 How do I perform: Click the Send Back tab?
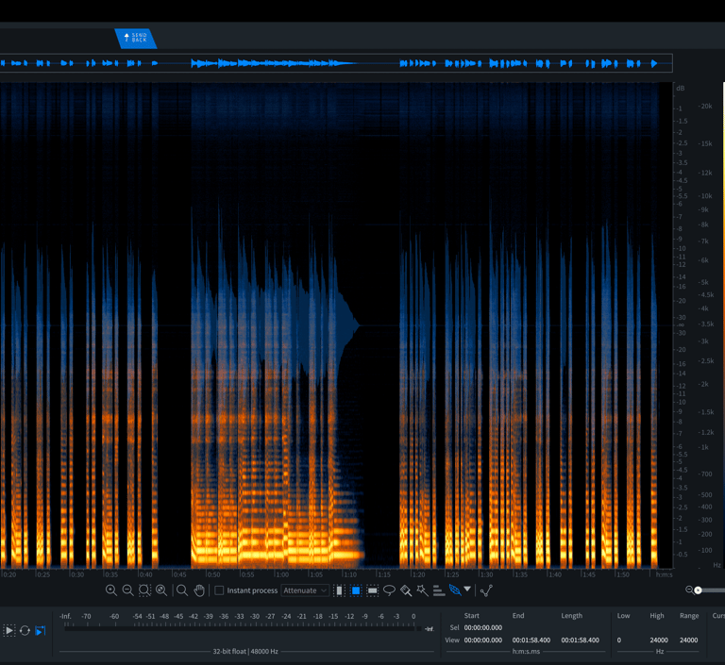pyautogui.click(x=135, y=38)
